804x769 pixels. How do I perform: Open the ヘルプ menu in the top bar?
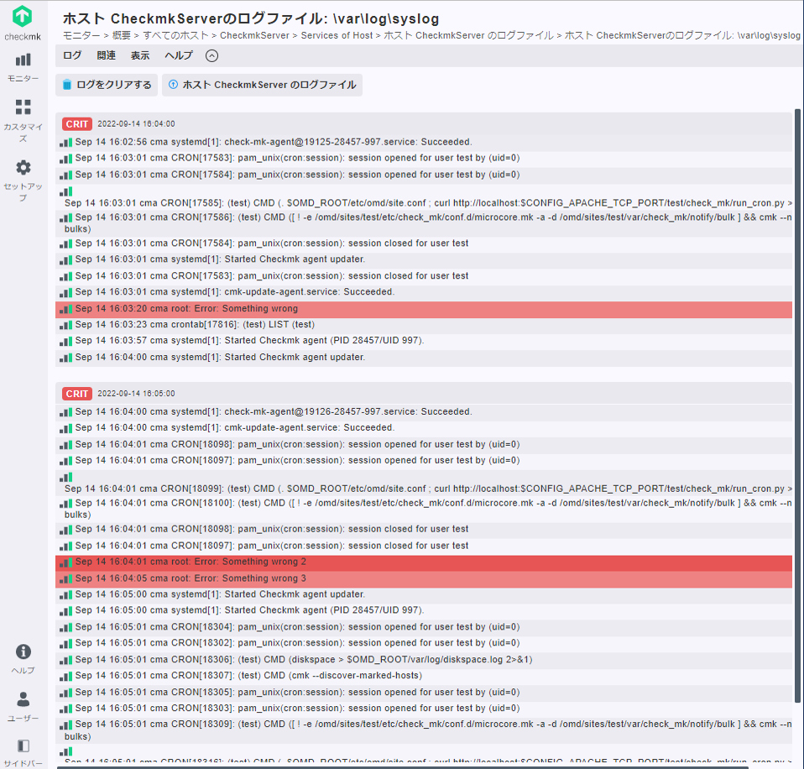coord(179,55)
